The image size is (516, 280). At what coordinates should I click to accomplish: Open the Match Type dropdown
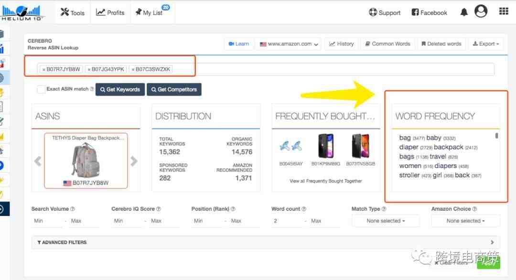[x=386, y=221]
